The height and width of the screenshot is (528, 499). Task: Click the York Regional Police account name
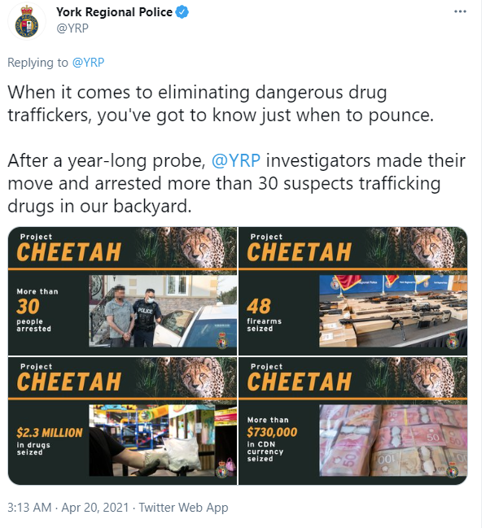coord(114,12)
